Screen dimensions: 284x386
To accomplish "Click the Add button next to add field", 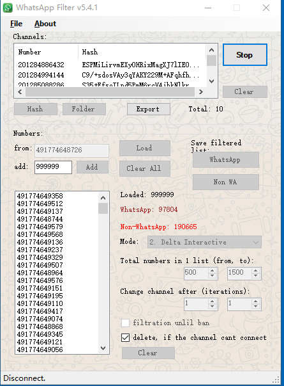I will (93, 167).
